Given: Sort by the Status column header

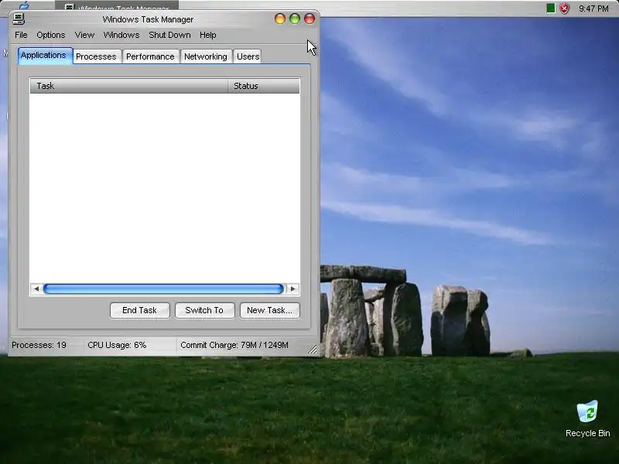Looking at the screenshot, I should click(x=264, y=86).
